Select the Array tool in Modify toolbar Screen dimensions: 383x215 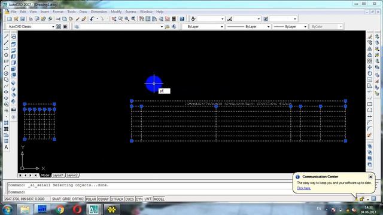pyautogui.click(x=370, y=61)
